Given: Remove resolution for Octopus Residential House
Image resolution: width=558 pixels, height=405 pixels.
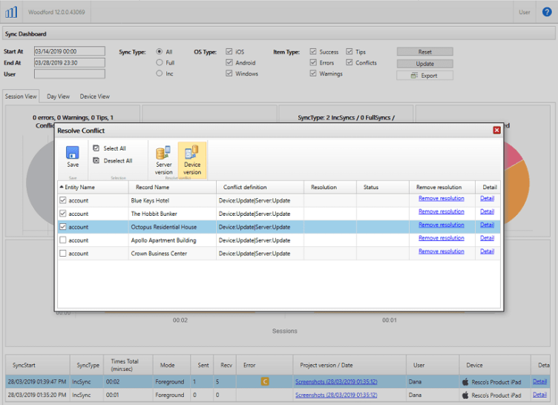Looking at the screenshot, I should (x=442, y=225).
